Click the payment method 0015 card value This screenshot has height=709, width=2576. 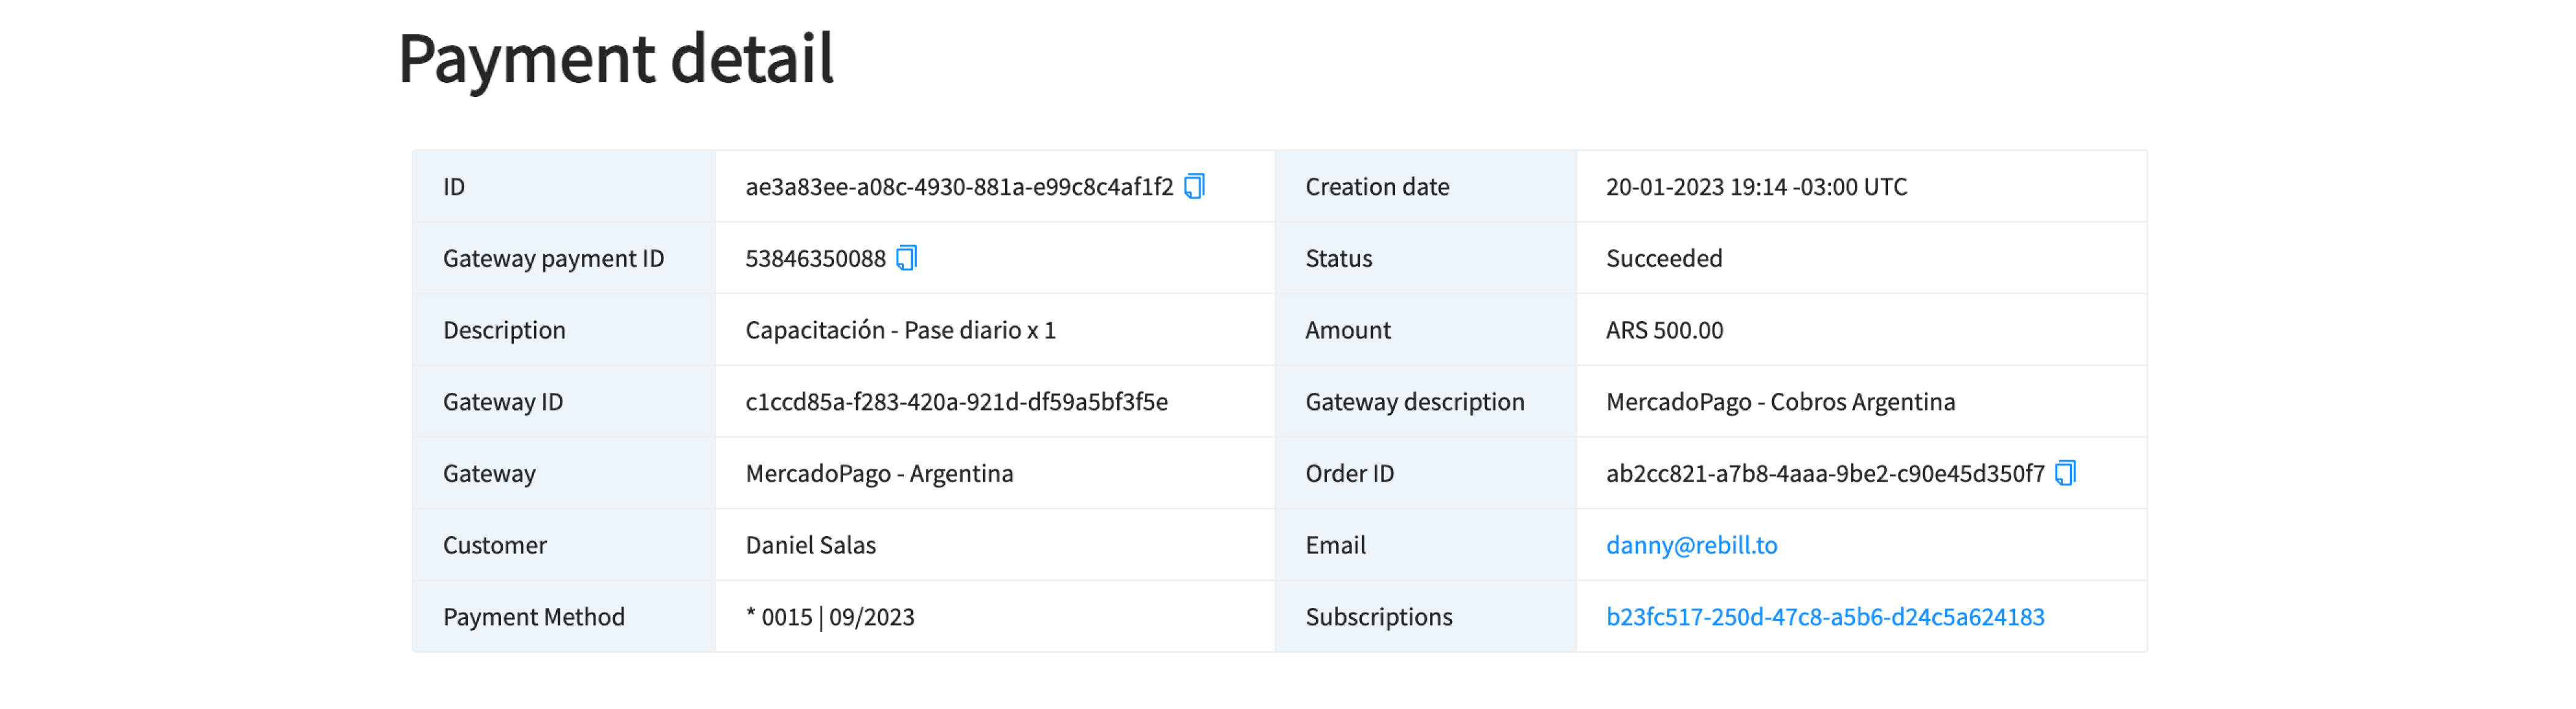coord(830,617)
